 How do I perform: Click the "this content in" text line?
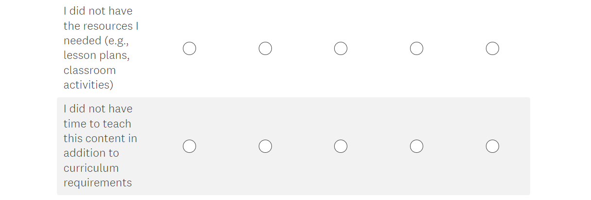[x=100, y=138]
